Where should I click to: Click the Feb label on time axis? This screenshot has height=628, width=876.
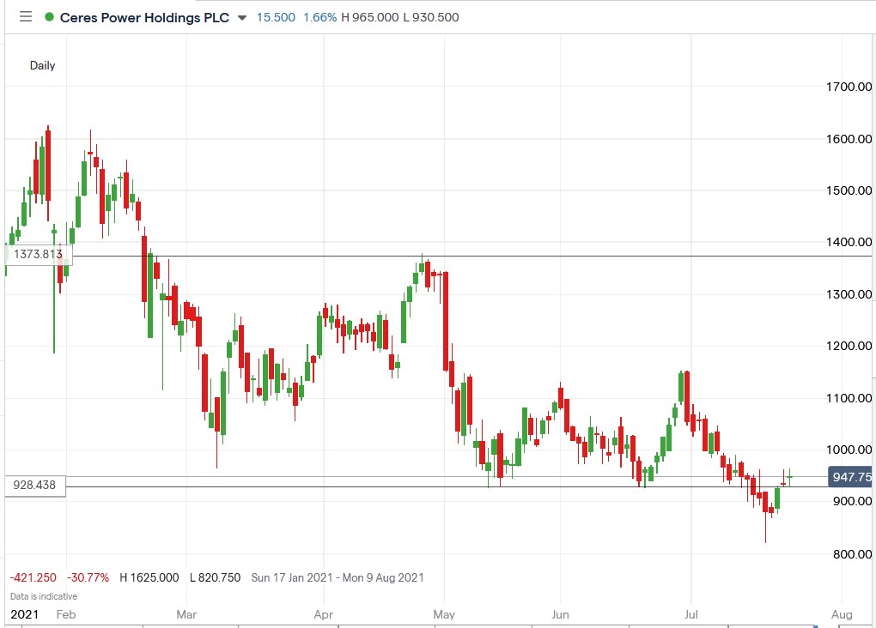[66, 614]
